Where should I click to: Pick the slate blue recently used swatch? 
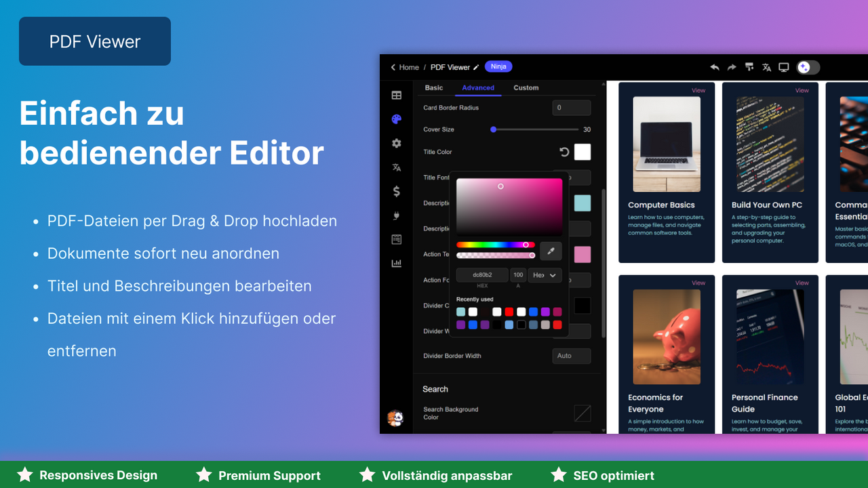tap(533, 325)
